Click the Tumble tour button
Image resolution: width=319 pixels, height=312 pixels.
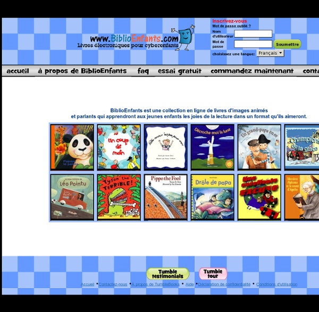(213, 274)
